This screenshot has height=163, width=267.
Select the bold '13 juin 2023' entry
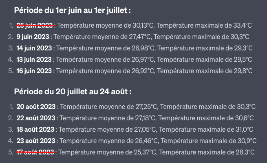34,60
